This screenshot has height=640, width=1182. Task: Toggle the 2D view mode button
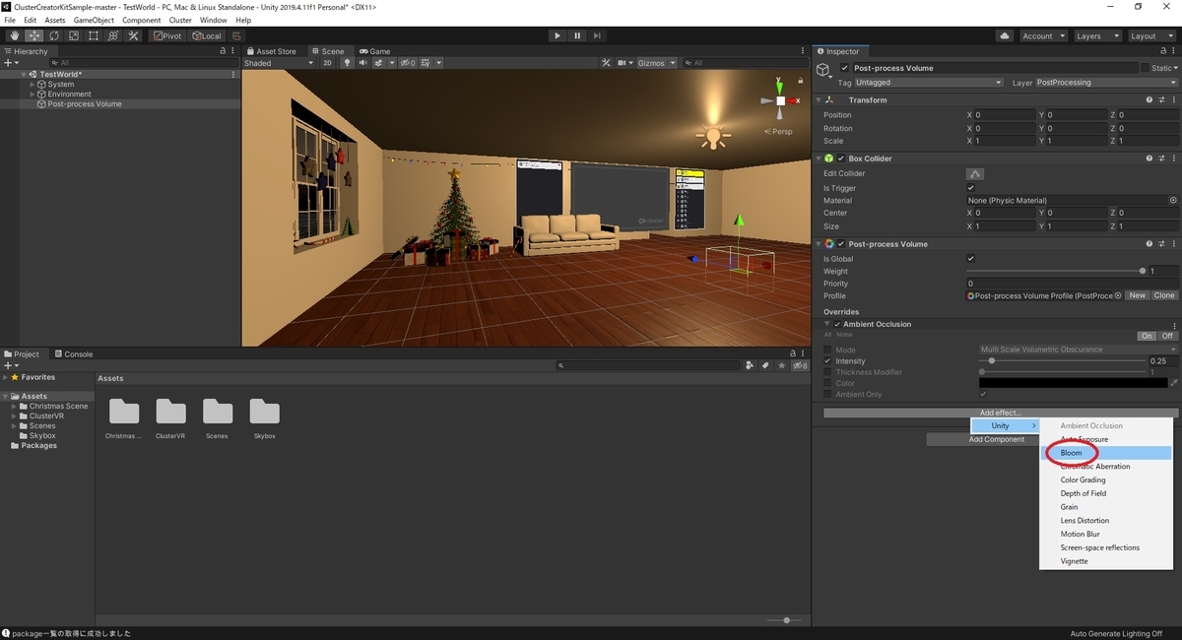tap(327, 63)
